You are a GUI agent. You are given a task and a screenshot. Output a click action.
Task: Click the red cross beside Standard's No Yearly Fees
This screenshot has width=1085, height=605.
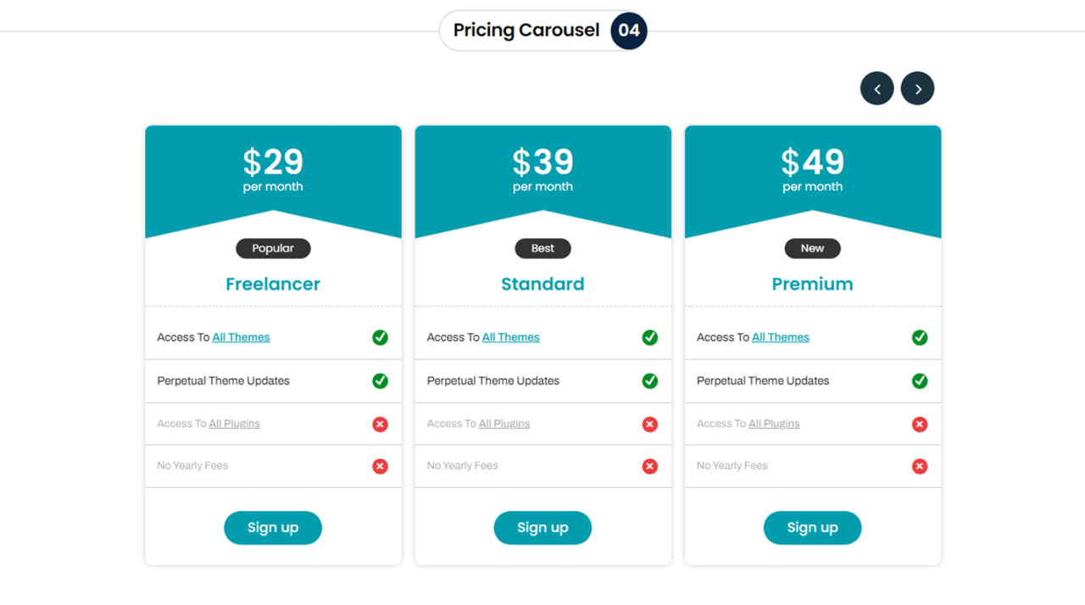(649, 466)
